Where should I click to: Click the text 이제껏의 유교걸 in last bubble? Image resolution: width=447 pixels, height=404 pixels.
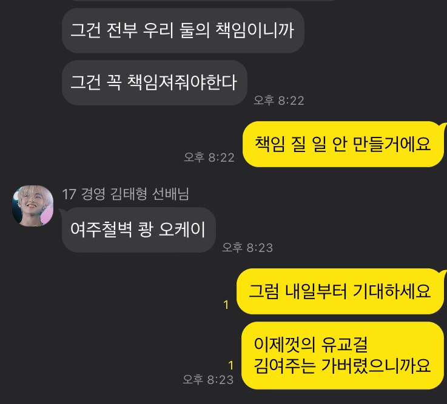(x=311, y=345)
